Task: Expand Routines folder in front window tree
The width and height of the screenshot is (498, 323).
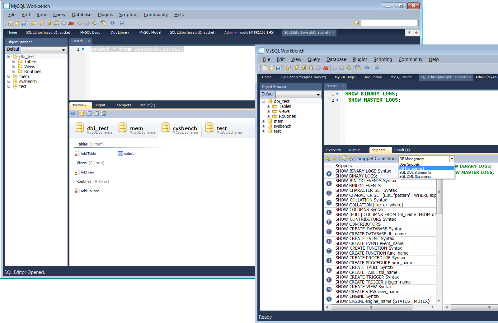Action: tap(269, 116)
